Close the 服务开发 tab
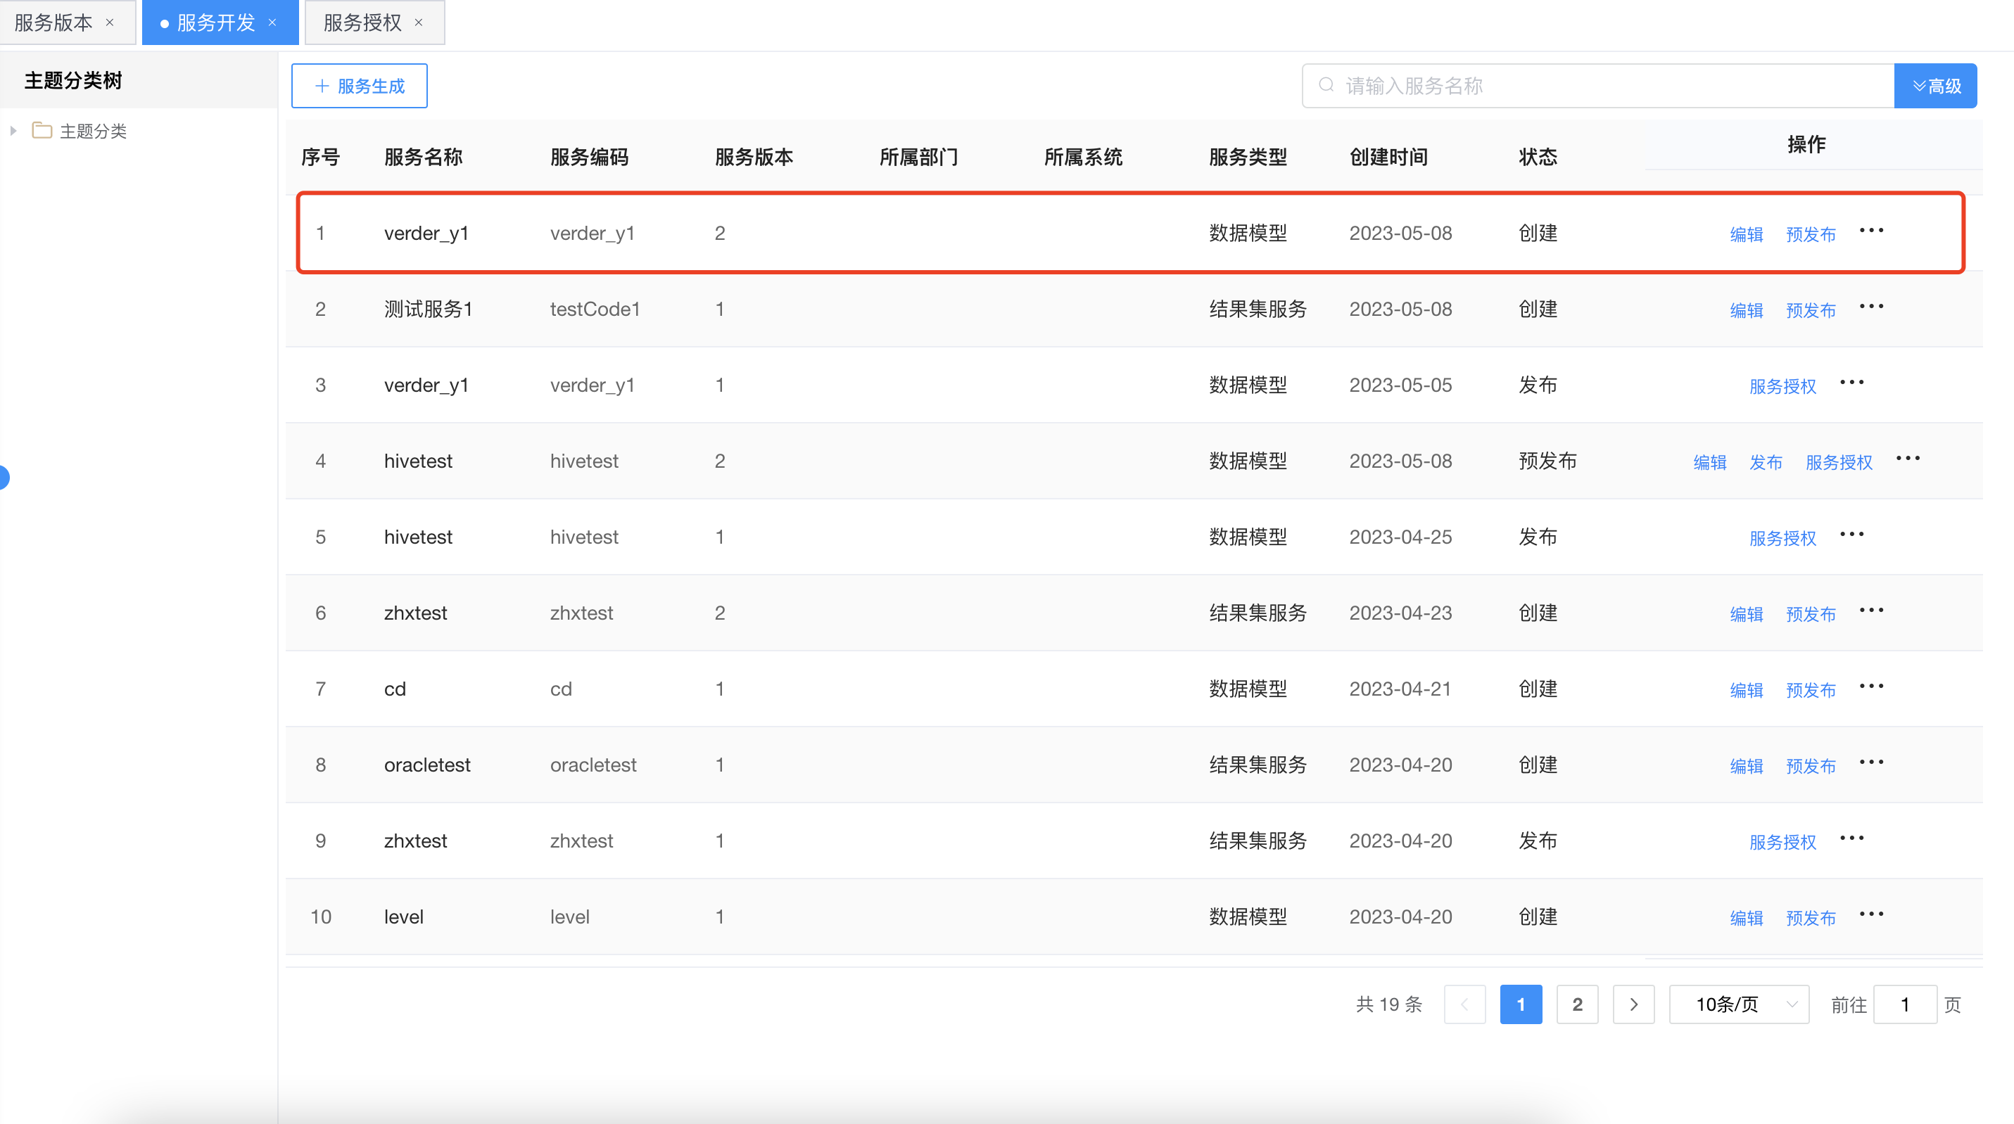 tap(272, 23)
